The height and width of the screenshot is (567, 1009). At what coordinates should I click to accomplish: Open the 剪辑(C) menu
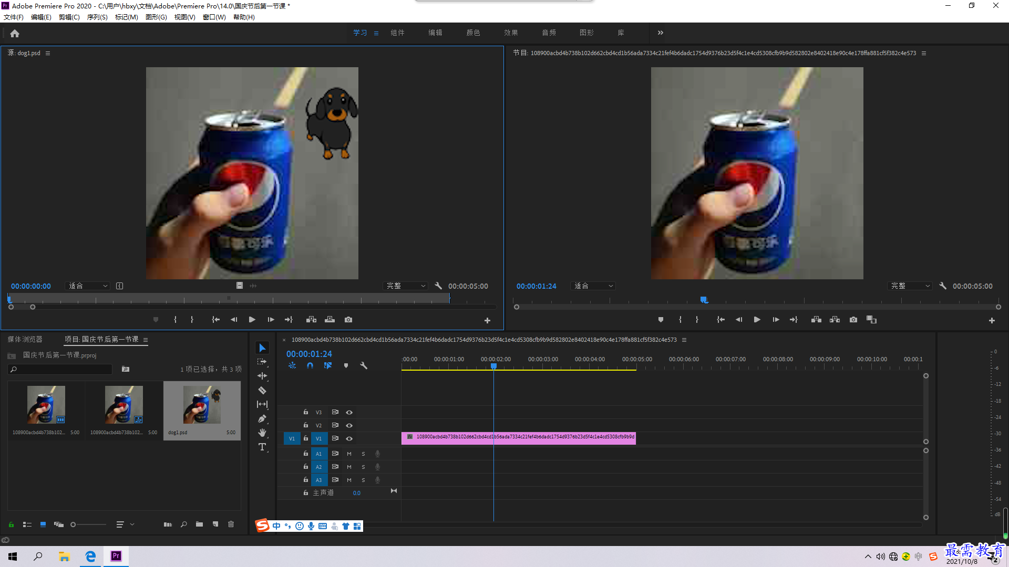(x=69, y=17)
